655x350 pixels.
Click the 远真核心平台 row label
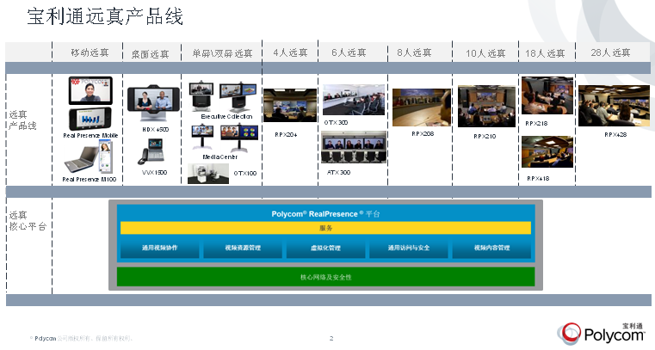pyautogui.click(x=28, y=221)
